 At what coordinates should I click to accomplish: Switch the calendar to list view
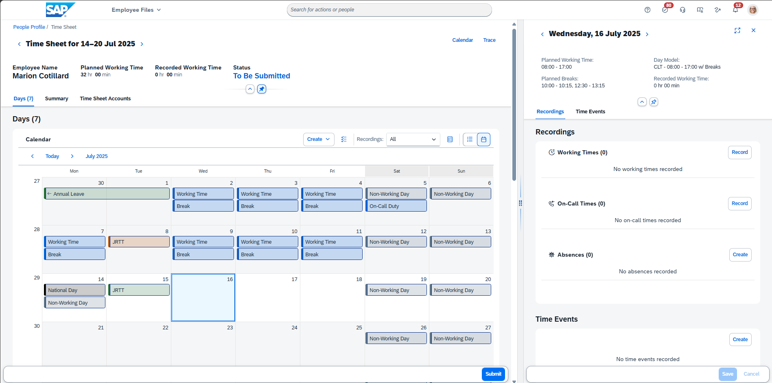[x=470, y=139]
